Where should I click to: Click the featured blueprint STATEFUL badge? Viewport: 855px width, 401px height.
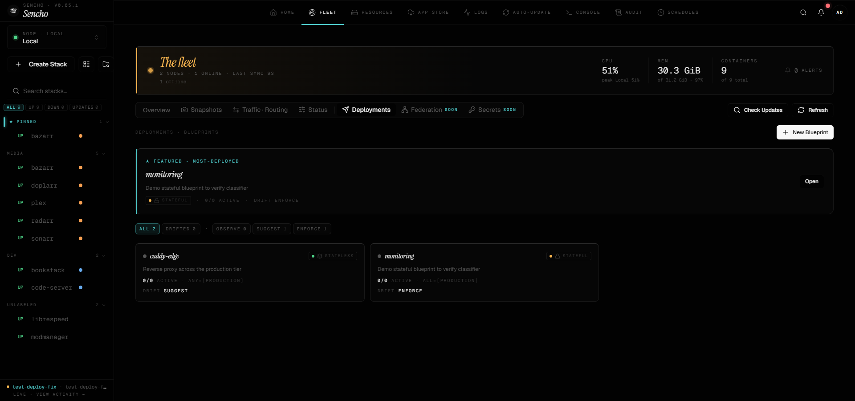click(168, 200)
